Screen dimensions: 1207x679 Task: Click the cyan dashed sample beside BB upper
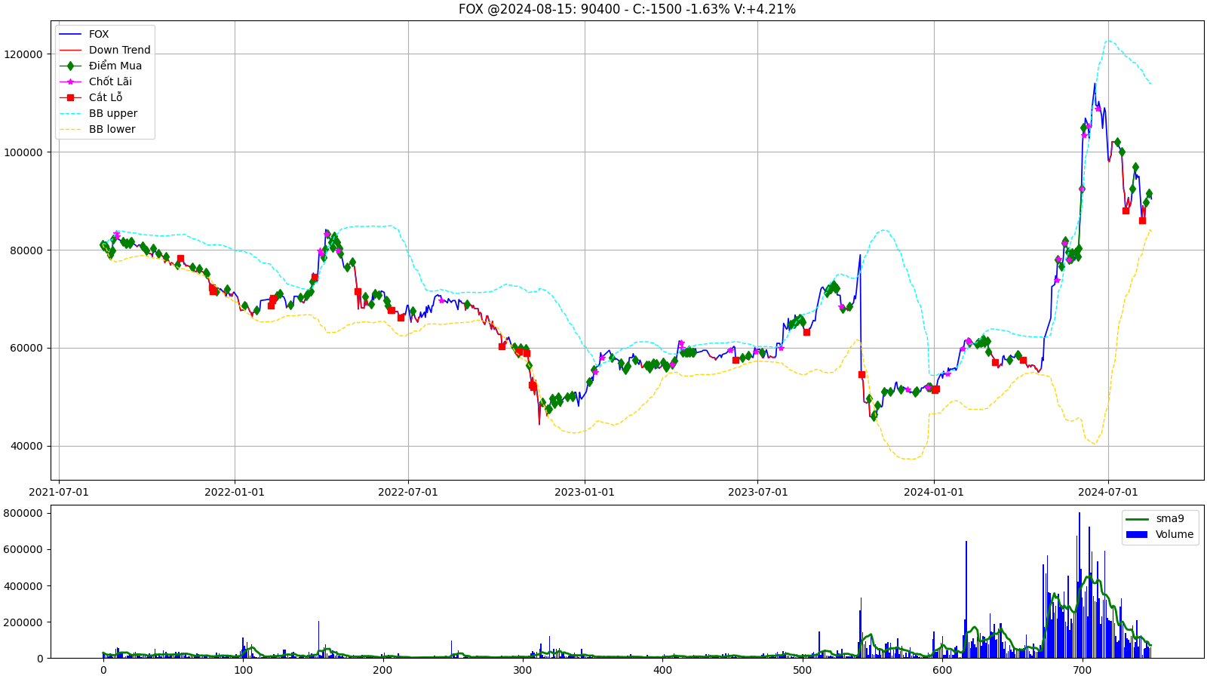tap(70, 113)
